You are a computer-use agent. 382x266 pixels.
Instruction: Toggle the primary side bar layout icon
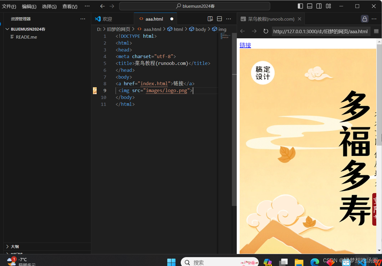[300, 6]
